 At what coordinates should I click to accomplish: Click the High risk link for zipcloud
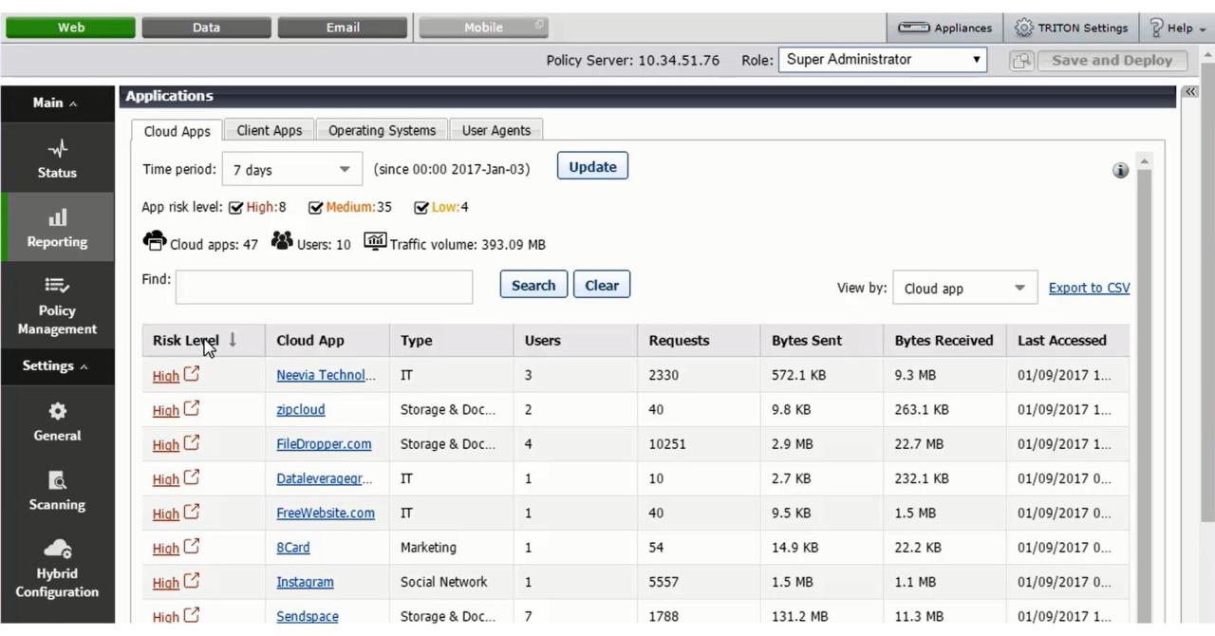pos(165,410)
